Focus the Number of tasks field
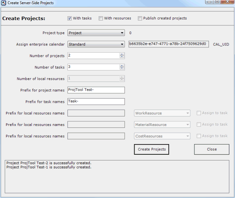 coord(94,67)
